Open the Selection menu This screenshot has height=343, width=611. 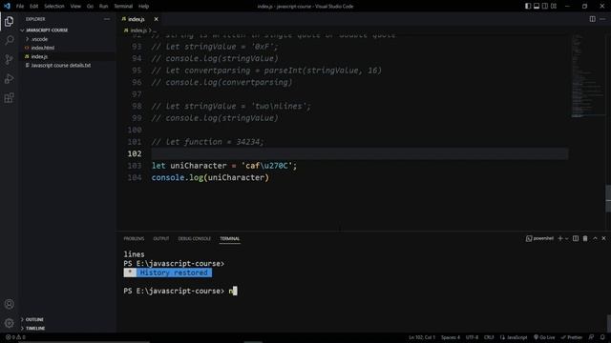point(54,7)
